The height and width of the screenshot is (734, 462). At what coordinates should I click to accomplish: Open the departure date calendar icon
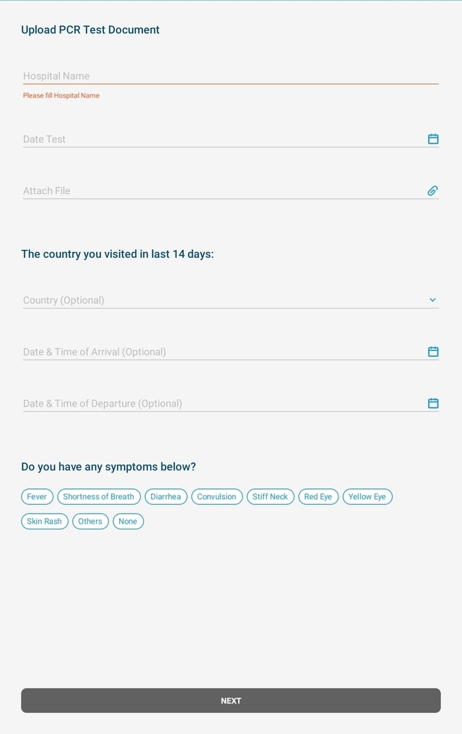click(433, 403)
